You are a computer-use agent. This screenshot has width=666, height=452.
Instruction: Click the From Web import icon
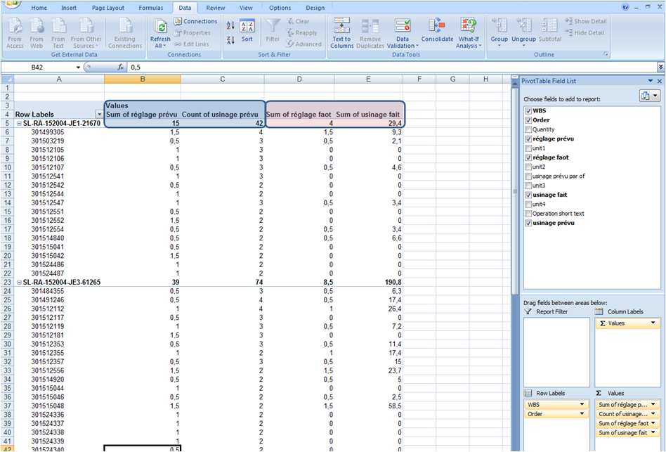[37, 27]
